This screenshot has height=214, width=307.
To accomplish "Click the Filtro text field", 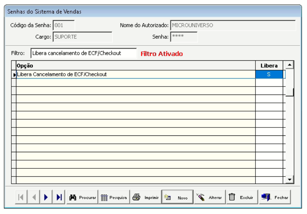I will coord(83,53).
